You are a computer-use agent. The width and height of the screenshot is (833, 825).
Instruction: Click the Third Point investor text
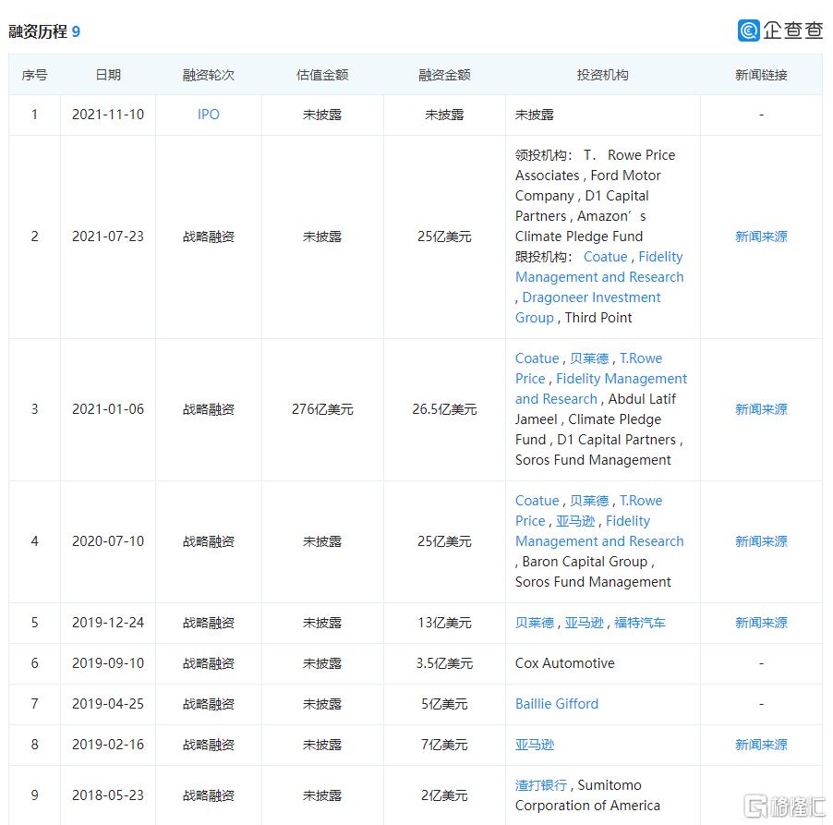pos(598,318)
